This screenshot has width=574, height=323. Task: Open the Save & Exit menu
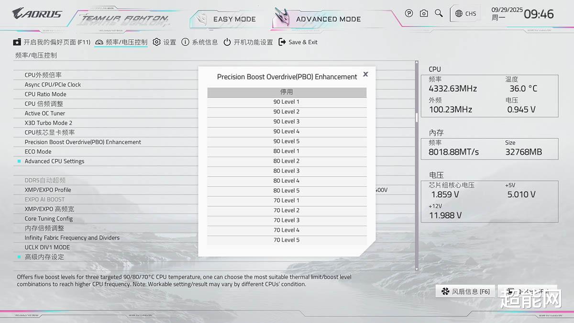pos(298,42)
